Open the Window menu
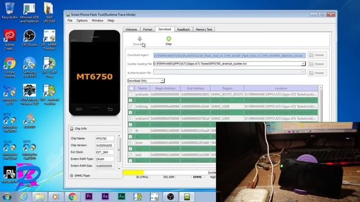Screen dimensions: 360x202 tap(97, 20)
